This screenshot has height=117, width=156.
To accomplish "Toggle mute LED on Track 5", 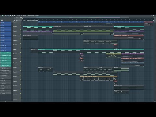I will pos(20,43).
